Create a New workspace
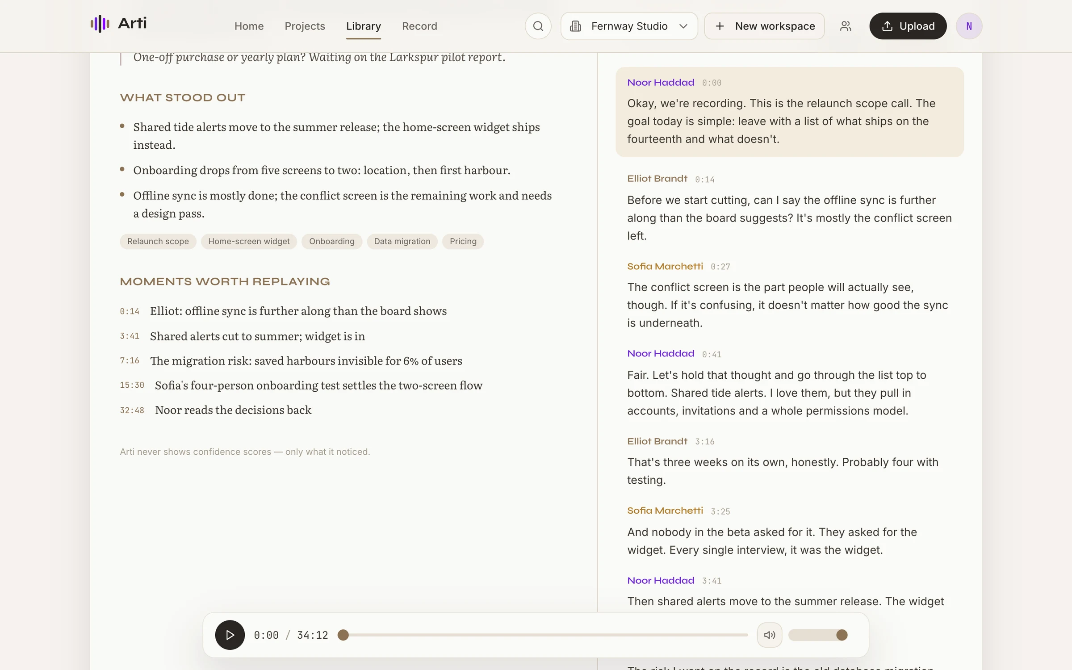 [x=764, y=26]
